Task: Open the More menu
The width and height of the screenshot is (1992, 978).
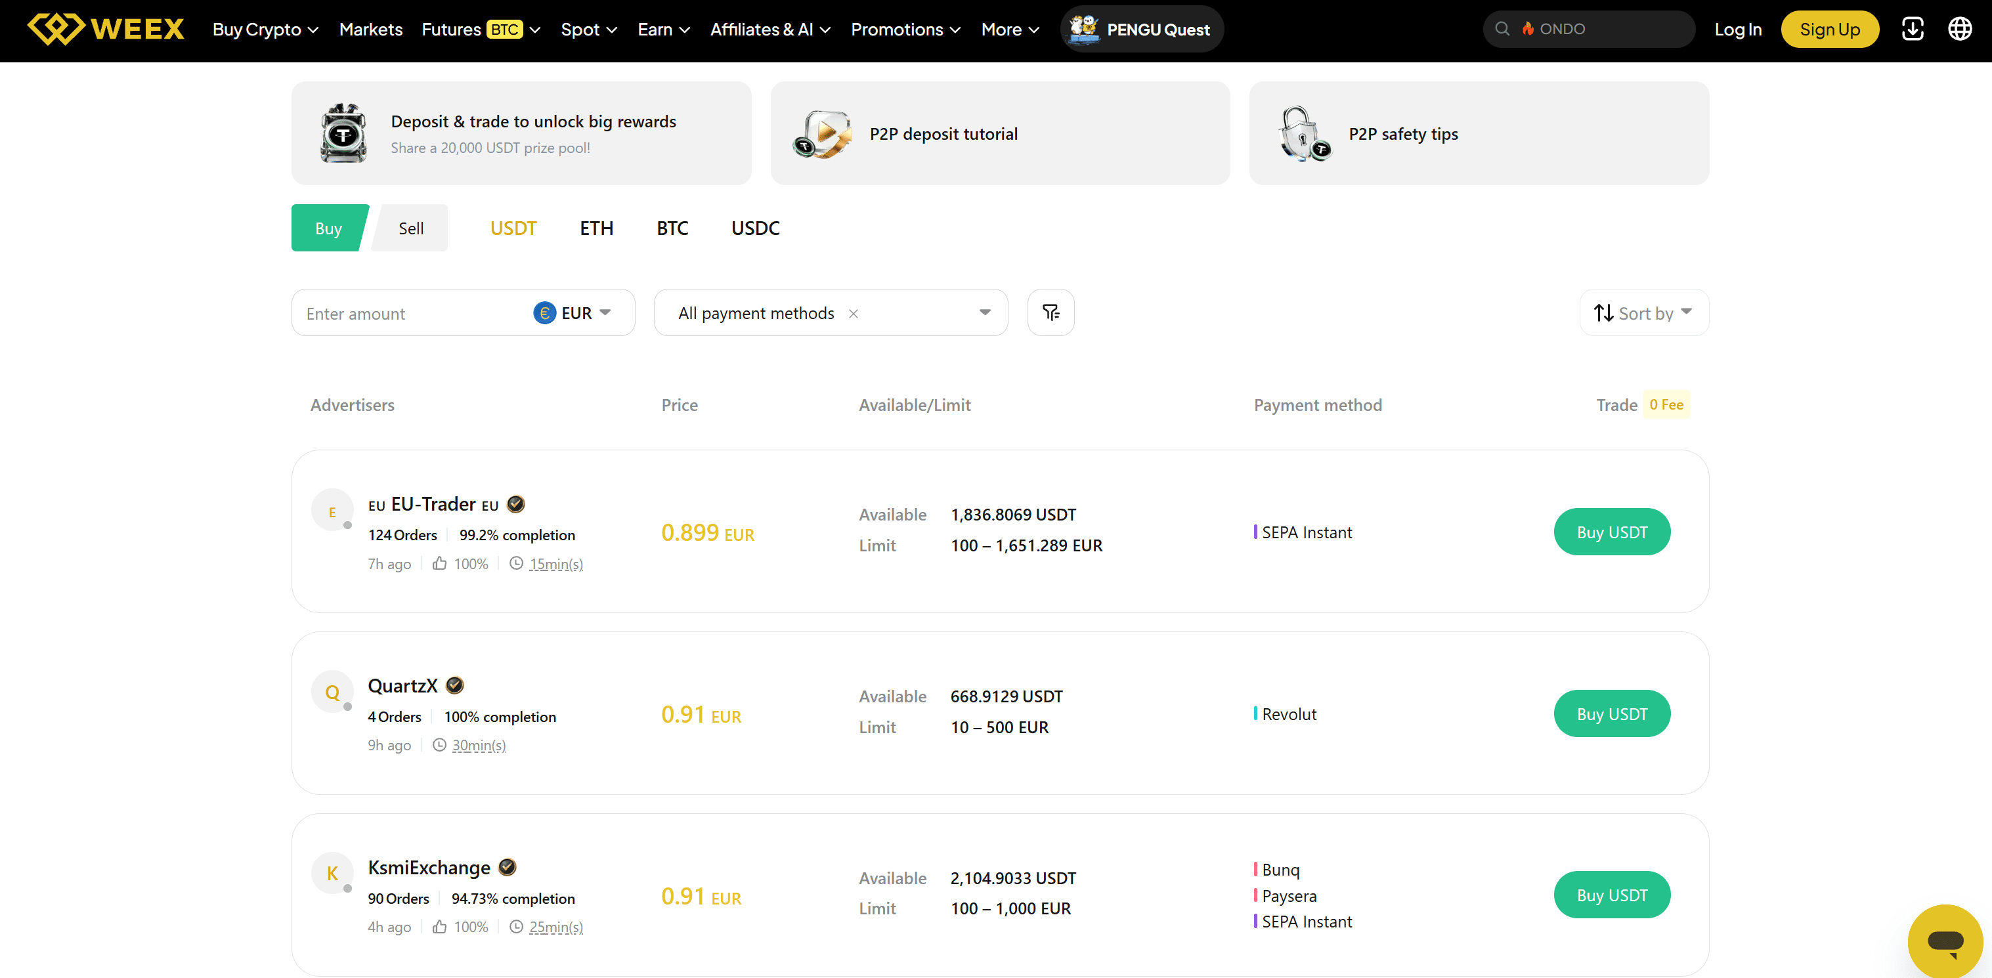Action: coord(1010,30)
